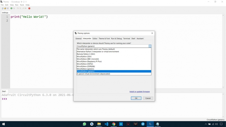Screen dimensions: 226x127
Task: Switch to the Assistant tab
Action: point(140,39)
